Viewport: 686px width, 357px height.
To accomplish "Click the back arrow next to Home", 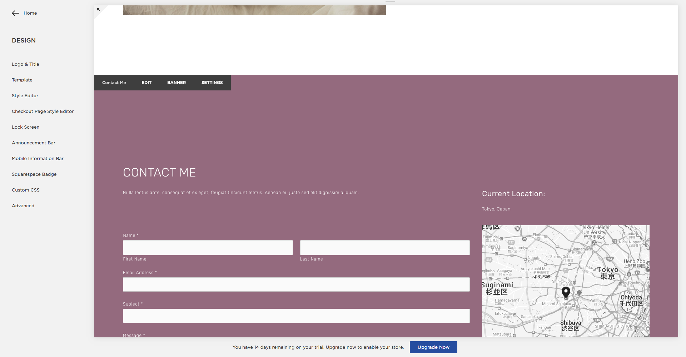I will 15,13.
